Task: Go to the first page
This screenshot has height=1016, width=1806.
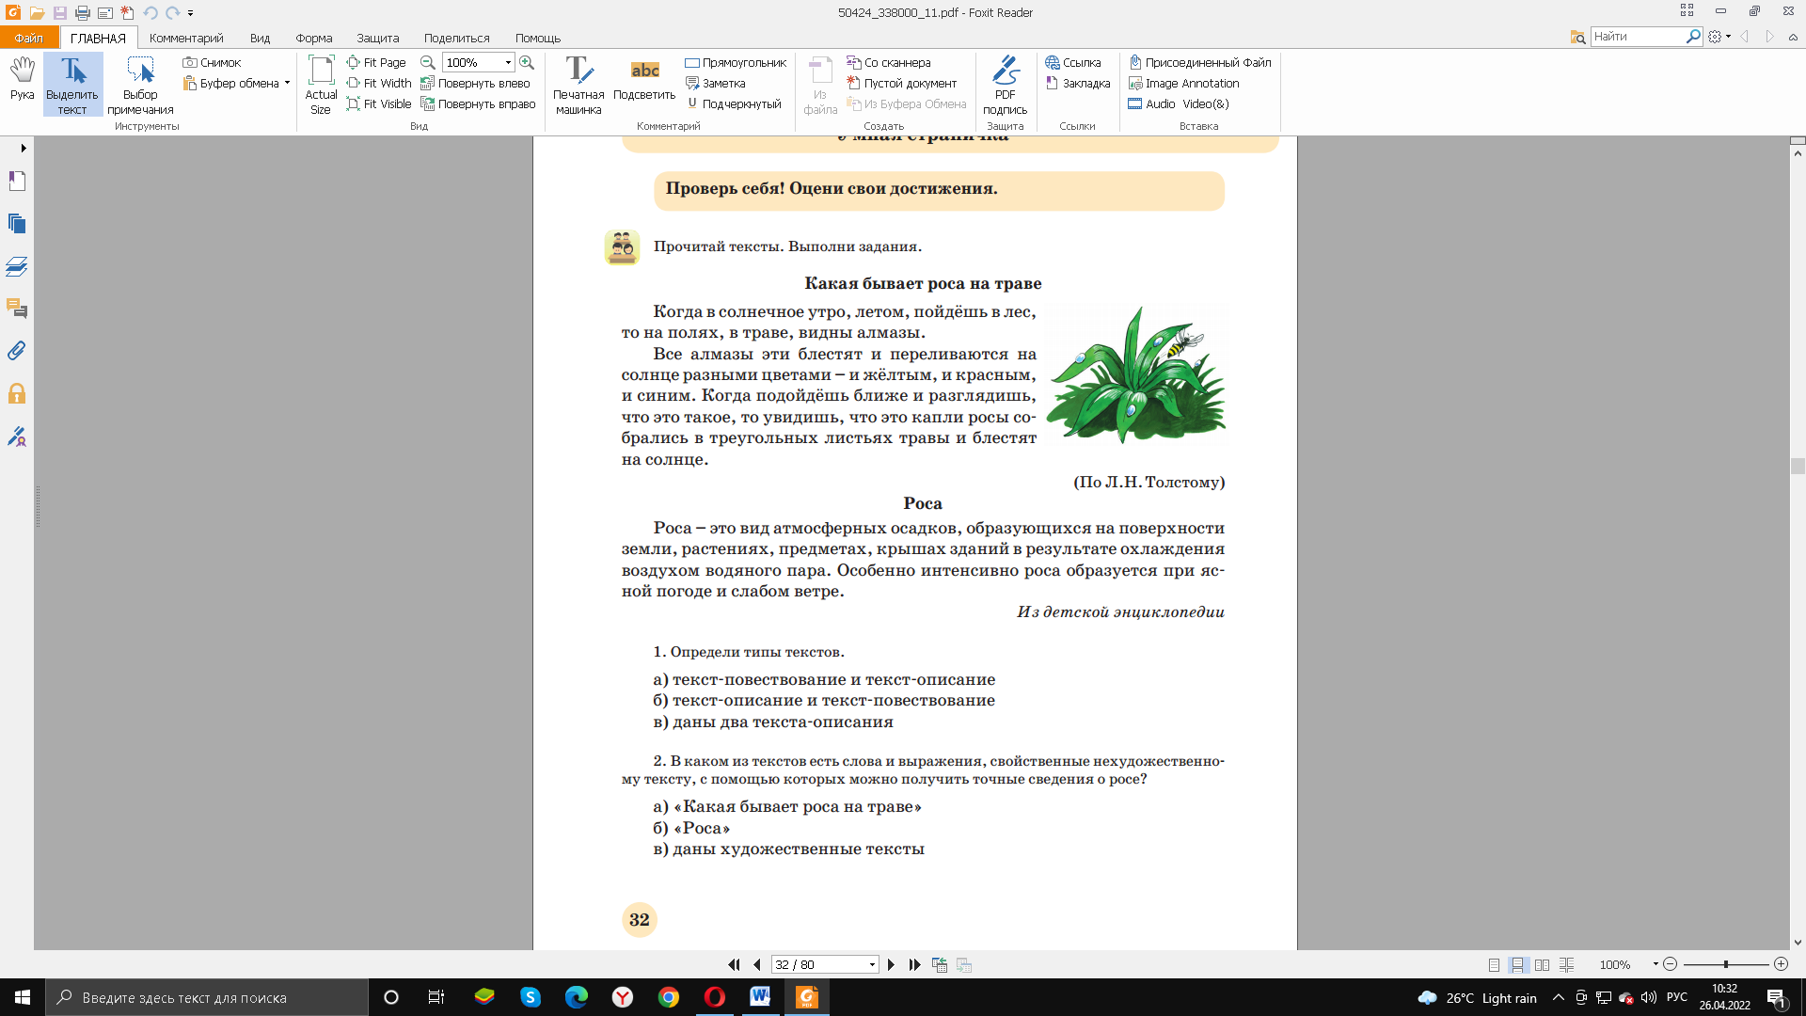Action: click(x=734, y=965)
